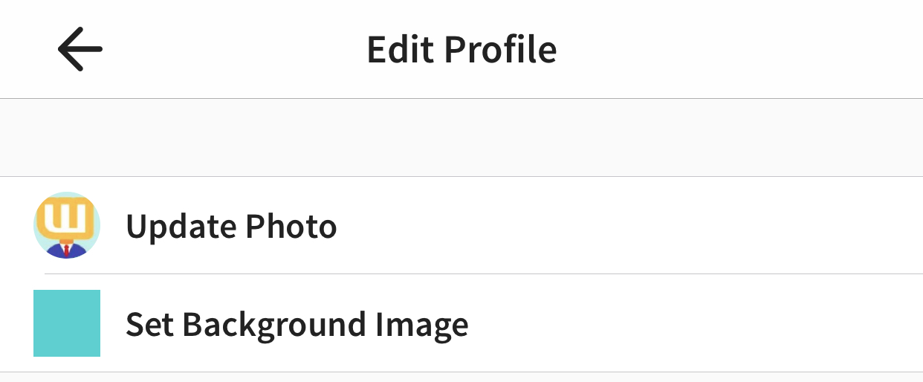Tap the orange W mascot avatar
This screenshot has width=923, height=382.
67,225
